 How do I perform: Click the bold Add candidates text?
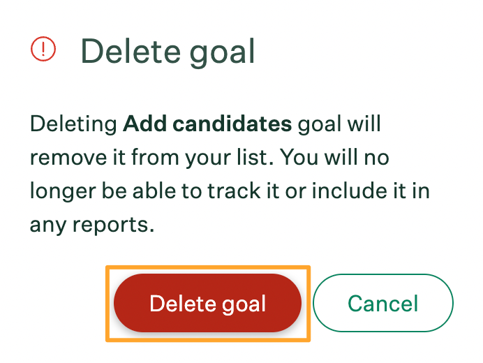207,124
